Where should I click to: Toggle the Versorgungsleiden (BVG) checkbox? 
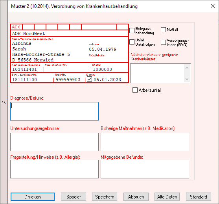(163, 42)
